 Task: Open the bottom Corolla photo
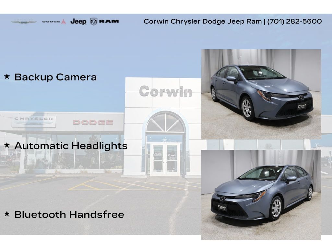coord(261,195)
